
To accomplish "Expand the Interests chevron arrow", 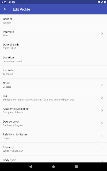I will 102,33.
